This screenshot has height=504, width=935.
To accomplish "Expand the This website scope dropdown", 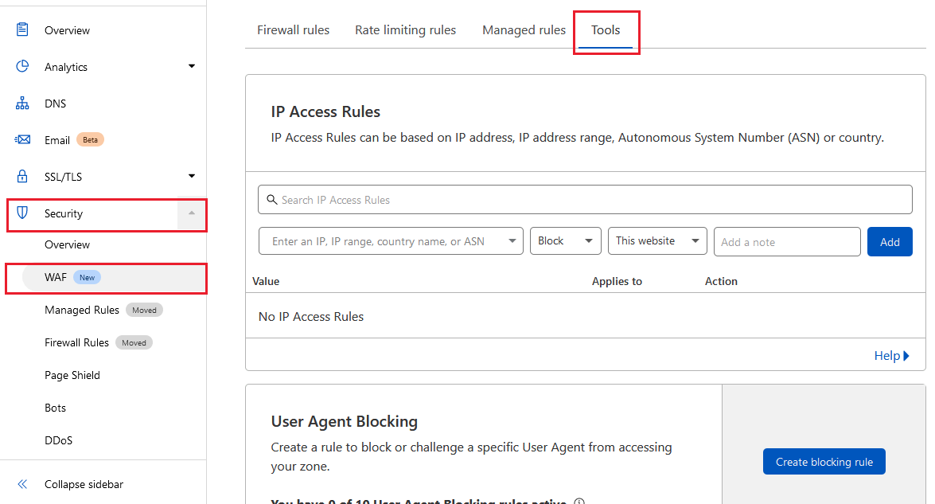I will (657, 241).
